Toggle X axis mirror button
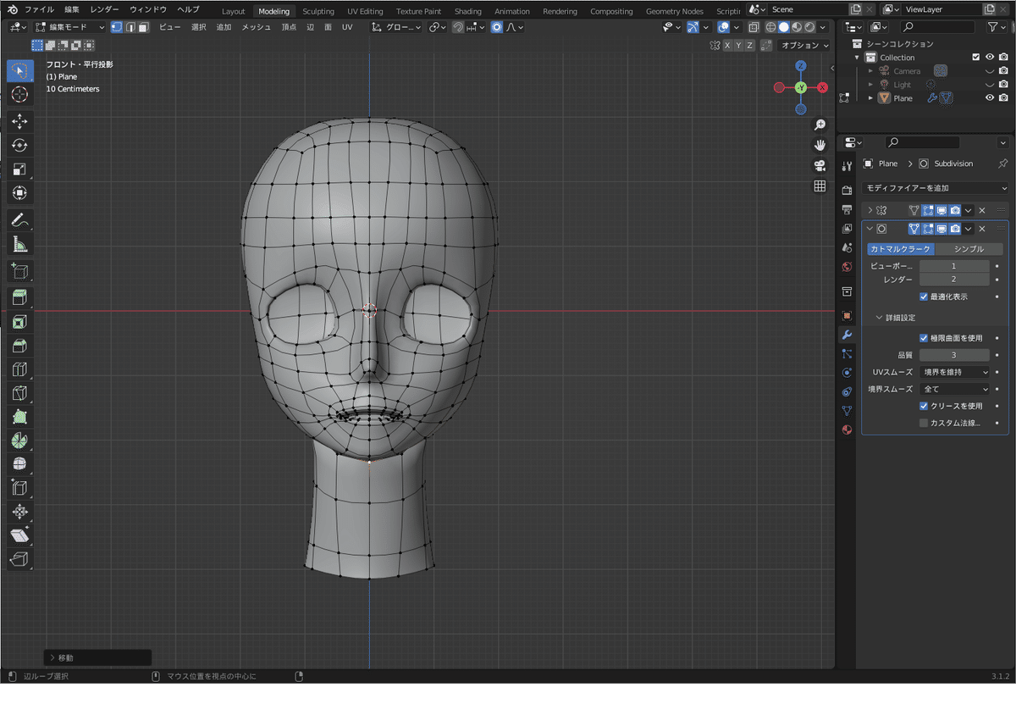Screen dimensions: 1016x704 (x=726, y=45)
